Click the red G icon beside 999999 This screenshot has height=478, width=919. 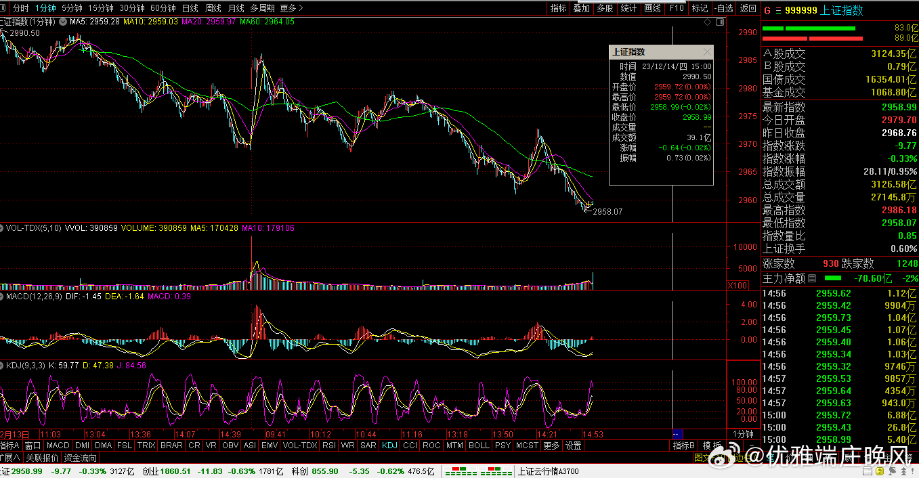[x=767, y=10]
